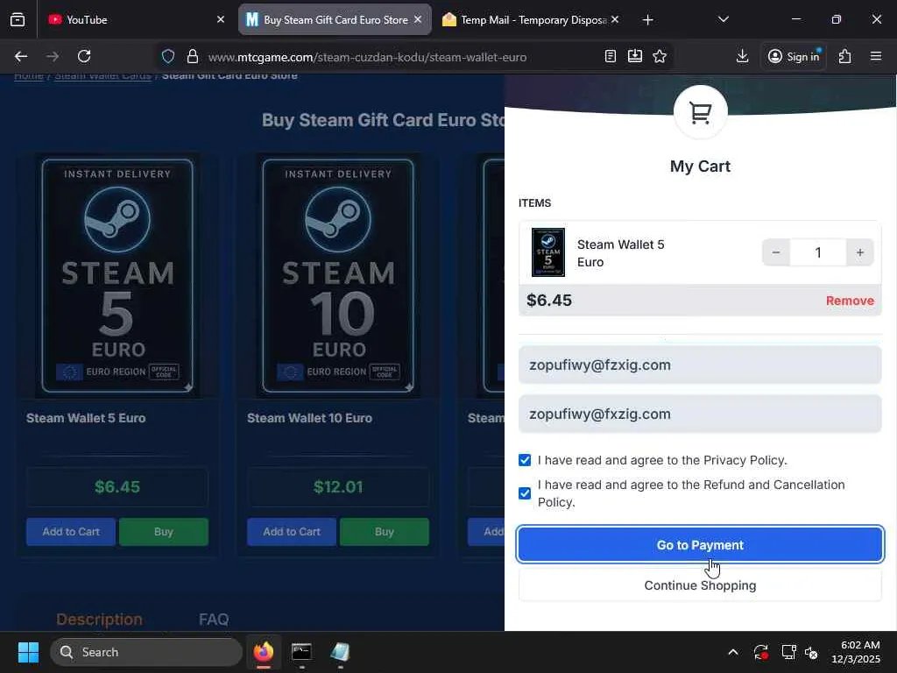Decrease Steam Wallet 5 Euro quantity with minus
The height and width of the screenshot is (673, 897).
776,252
